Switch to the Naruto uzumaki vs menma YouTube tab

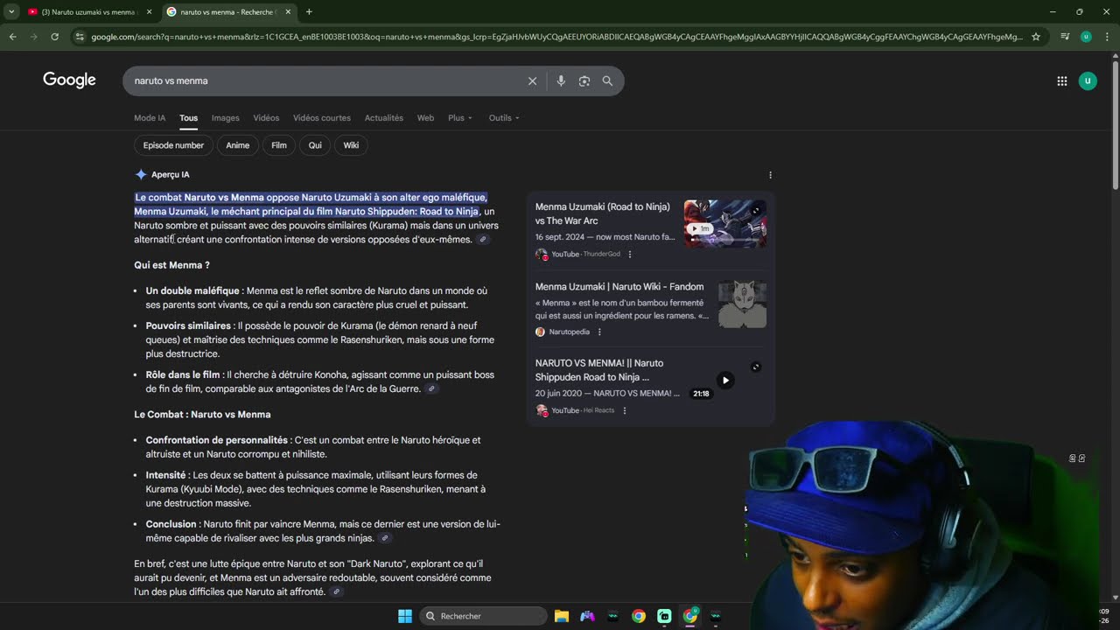click(x=89, y=12)
